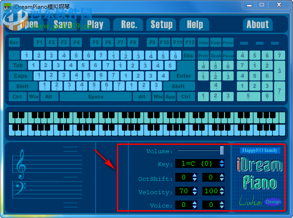Click the HappyEO family banner
The height and width of the screenshot is (218, 293).
pos(260,150)
